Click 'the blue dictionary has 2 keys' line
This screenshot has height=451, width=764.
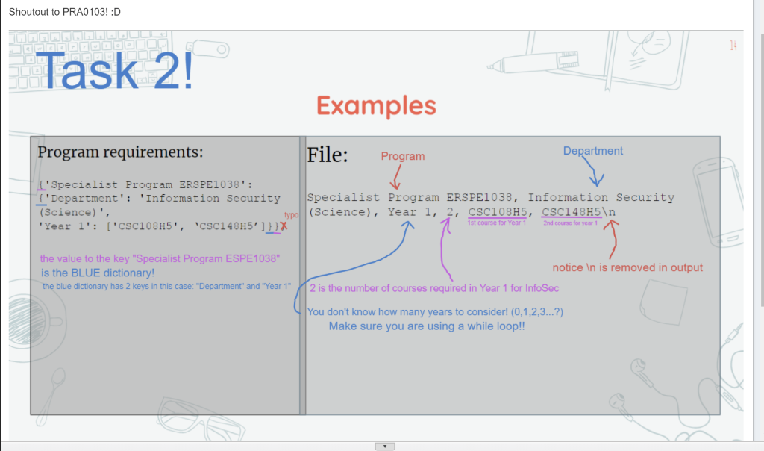(166, 286)
